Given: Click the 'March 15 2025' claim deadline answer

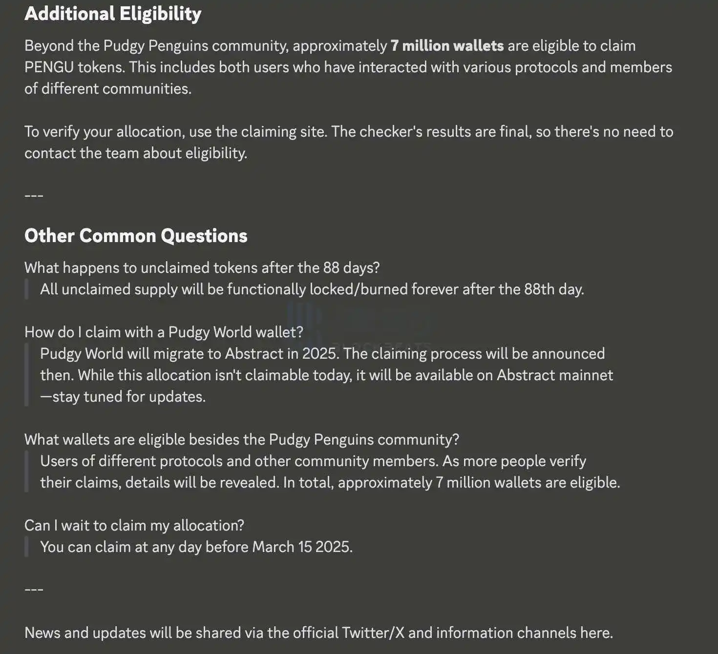Looking at the screenshot, I should click(196, 547).
